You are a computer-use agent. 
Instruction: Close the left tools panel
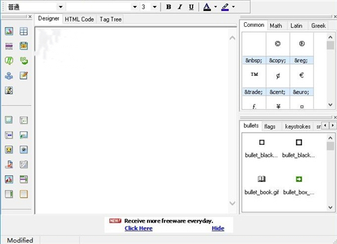tap(30, 17)
